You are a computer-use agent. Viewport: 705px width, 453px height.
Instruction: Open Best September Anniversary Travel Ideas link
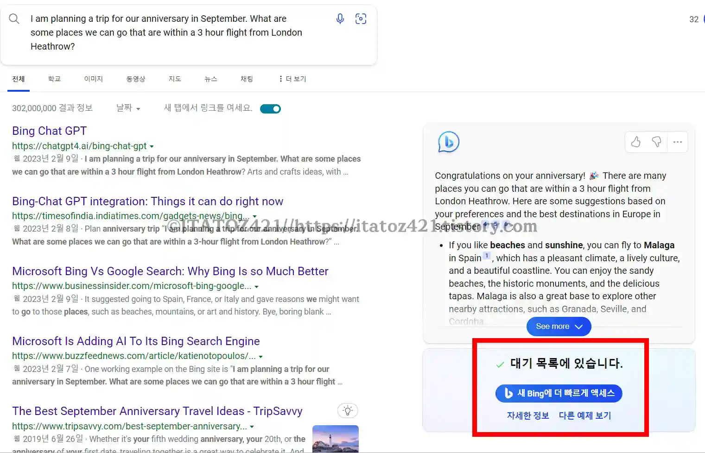pyautogui.click(x=157, y=411)
